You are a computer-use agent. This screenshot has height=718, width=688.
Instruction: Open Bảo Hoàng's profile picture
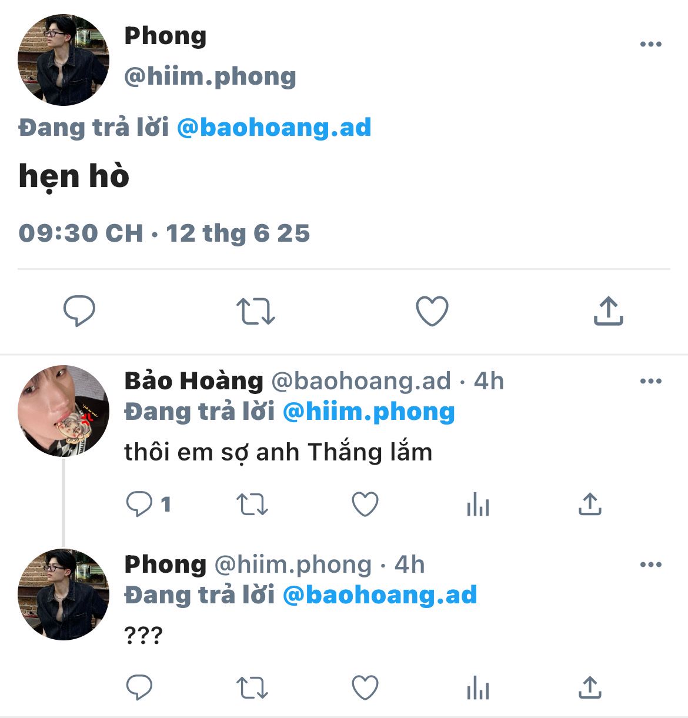coord(64,411)
